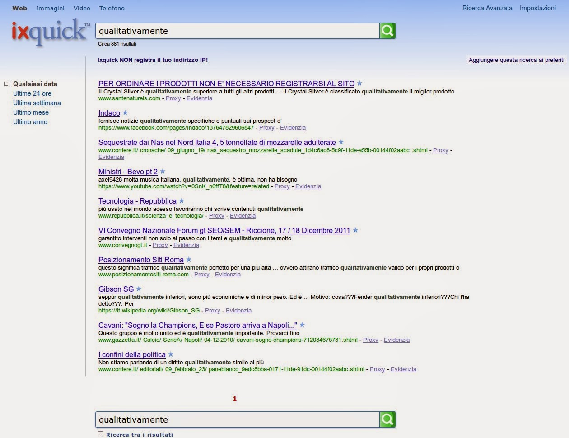Screen dimensions: 569x438
Task: Open the Cavani 'Sogno la Champions' result
Action: (x=198, y=325)
